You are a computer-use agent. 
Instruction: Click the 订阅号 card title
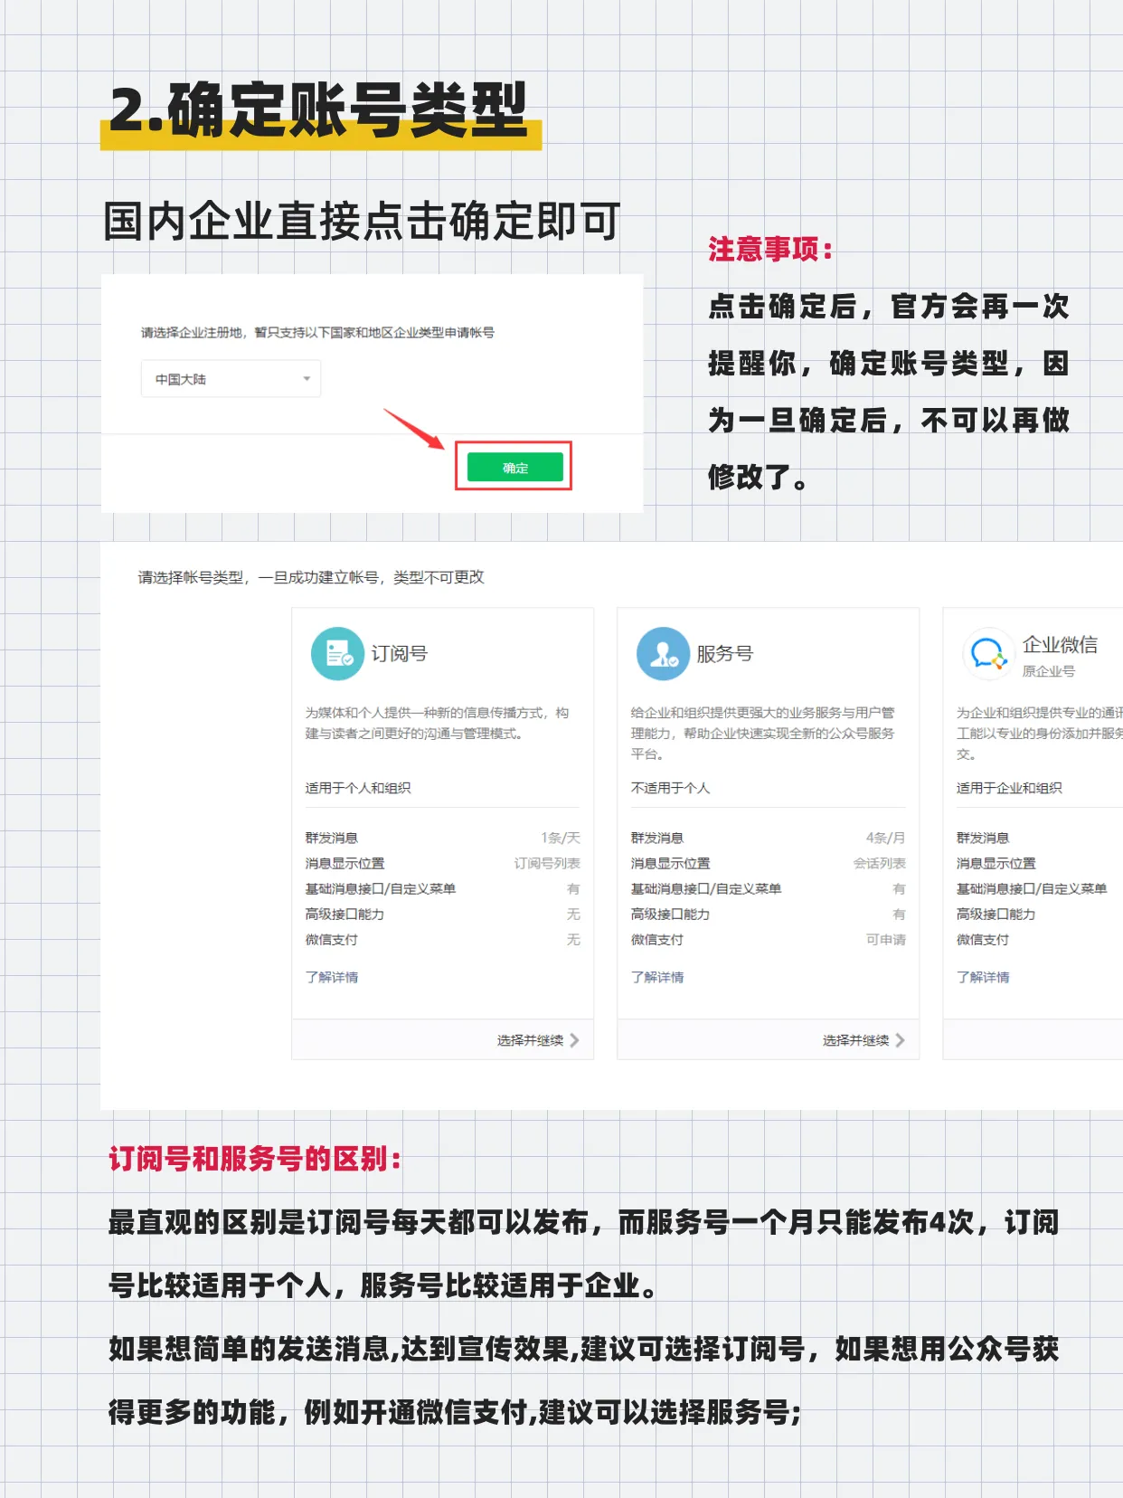[400, 653]
